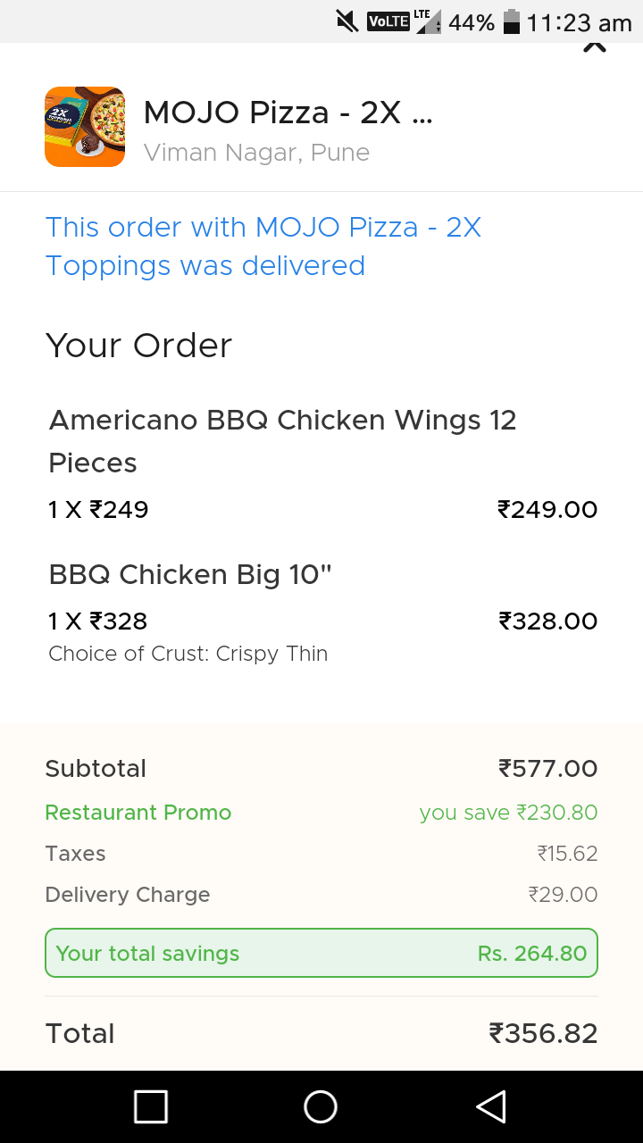Image resolution: width=643 pixels, height=1143 pixels.
Task: Open the MOJO Pizza - 2X restaurant title
Action: [288, 113]
